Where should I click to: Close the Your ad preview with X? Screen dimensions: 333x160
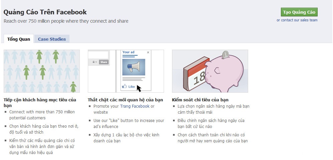click(x=148, y=52)
